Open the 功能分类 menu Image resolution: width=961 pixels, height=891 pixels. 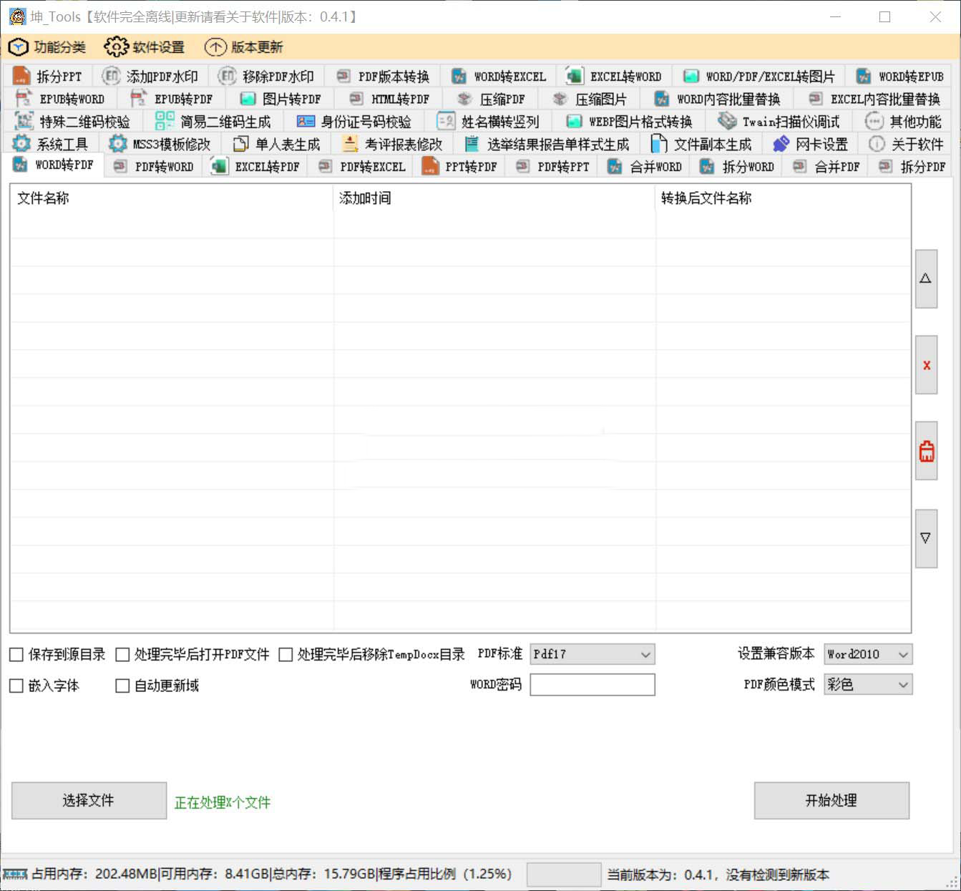click(x=47, y=47)
